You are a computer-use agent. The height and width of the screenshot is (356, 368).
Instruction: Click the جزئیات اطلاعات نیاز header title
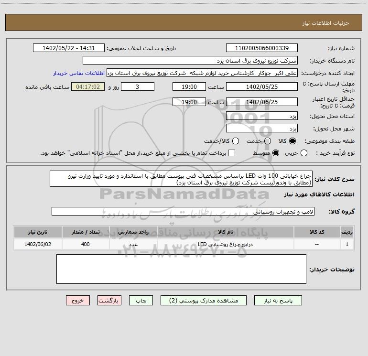[325, 23]
